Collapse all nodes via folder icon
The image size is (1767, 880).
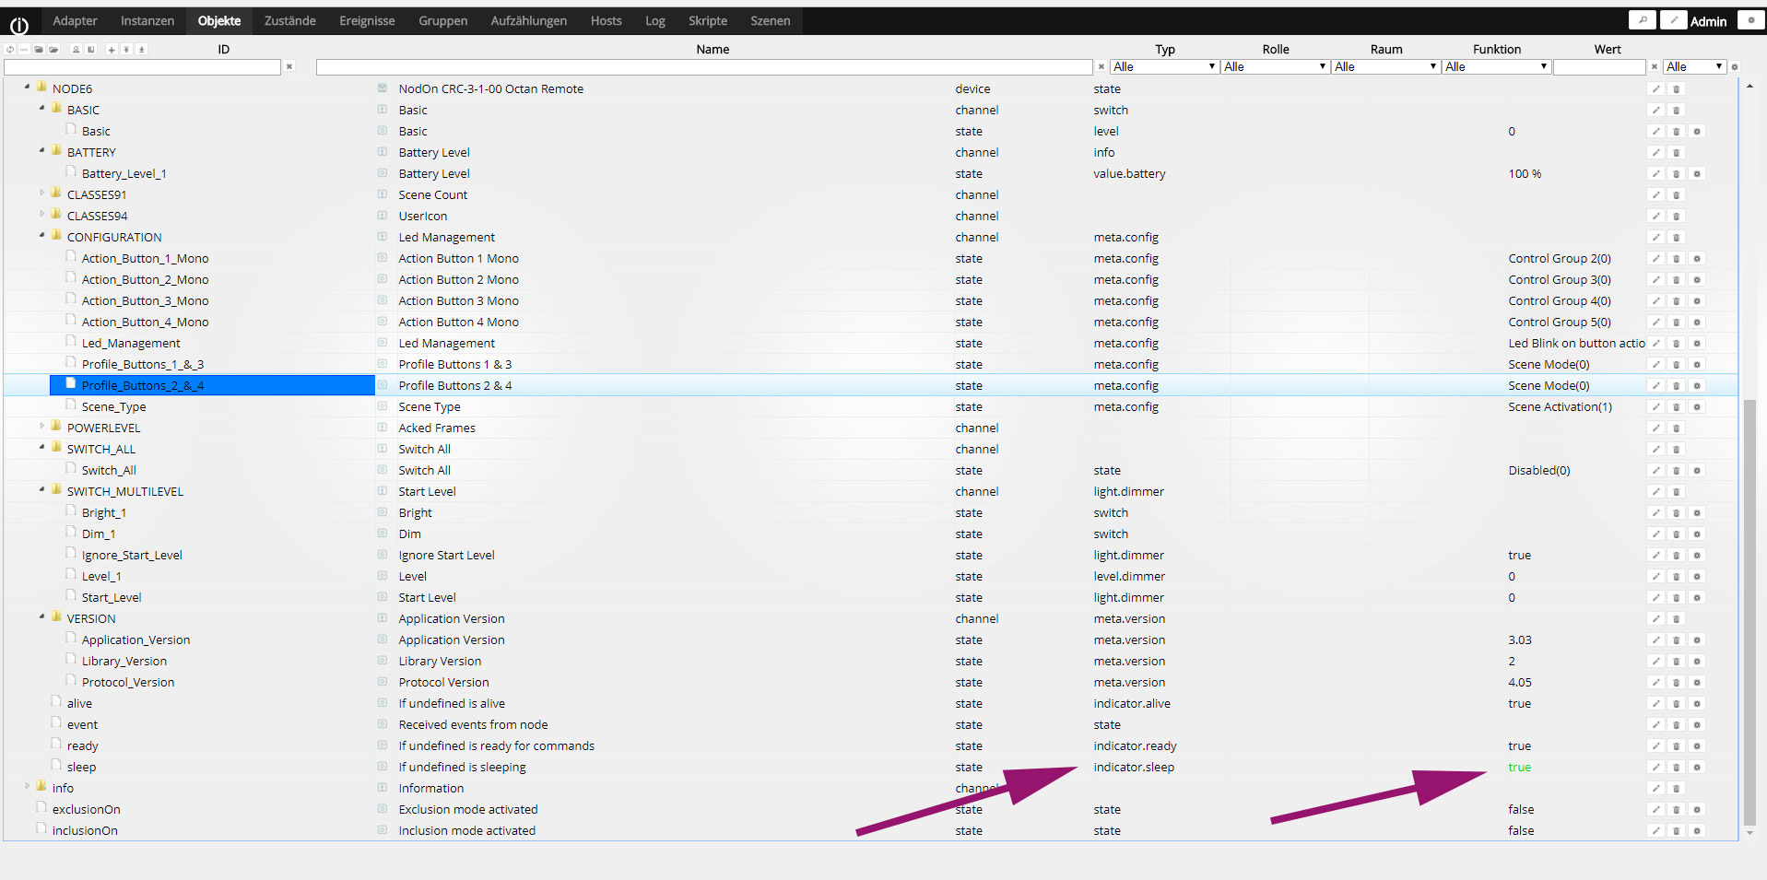point(39,50)
